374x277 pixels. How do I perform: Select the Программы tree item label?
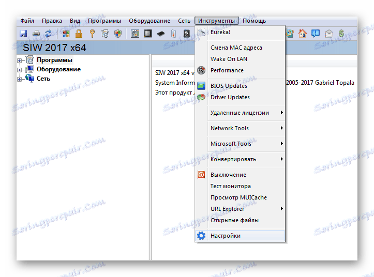[54, 60]
